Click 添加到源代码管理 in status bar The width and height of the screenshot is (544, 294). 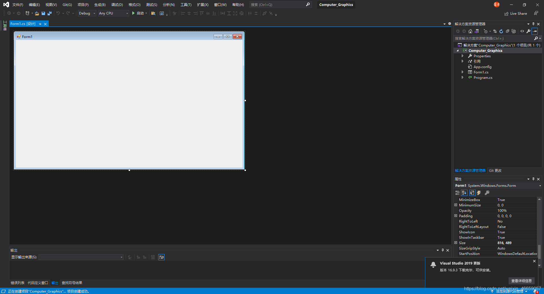tap(509, 291)
